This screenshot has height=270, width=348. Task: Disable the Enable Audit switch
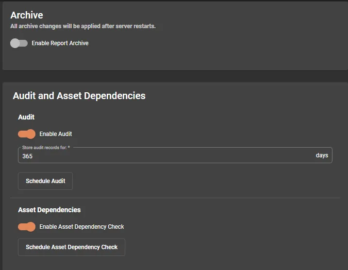(27, 134)
